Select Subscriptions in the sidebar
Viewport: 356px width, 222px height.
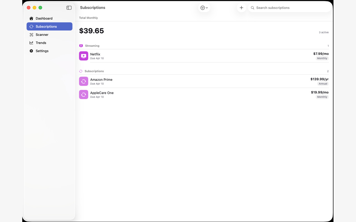50,26
